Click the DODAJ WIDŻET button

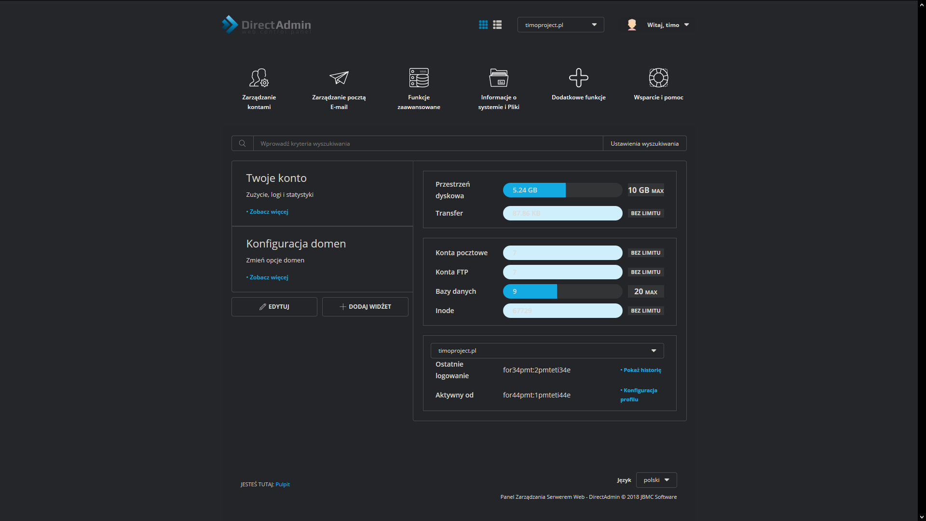point(365,307)
